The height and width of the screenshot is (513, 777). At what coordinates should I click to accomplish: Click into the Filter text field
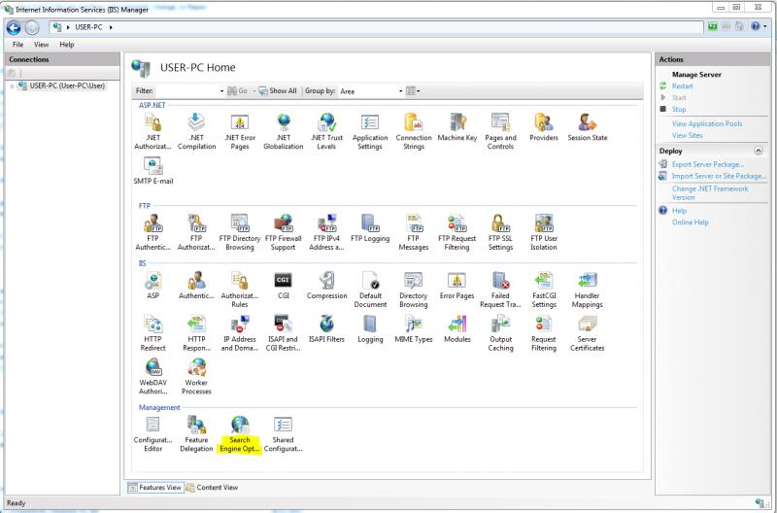[186, 91]
